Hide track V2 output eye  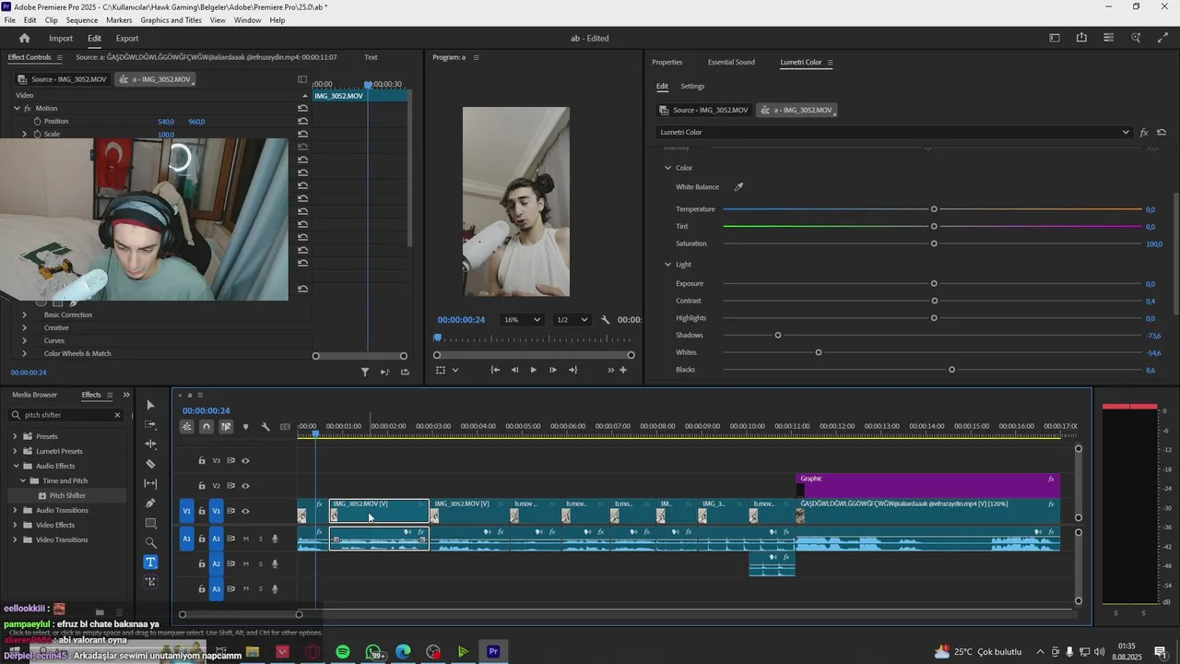245,486
